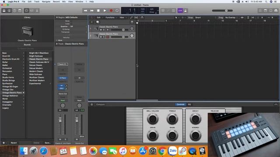Image resolution: width=280 pixels, height=157 pixels.
Task: Click track 2 pan knob
Action: point(132,36)
